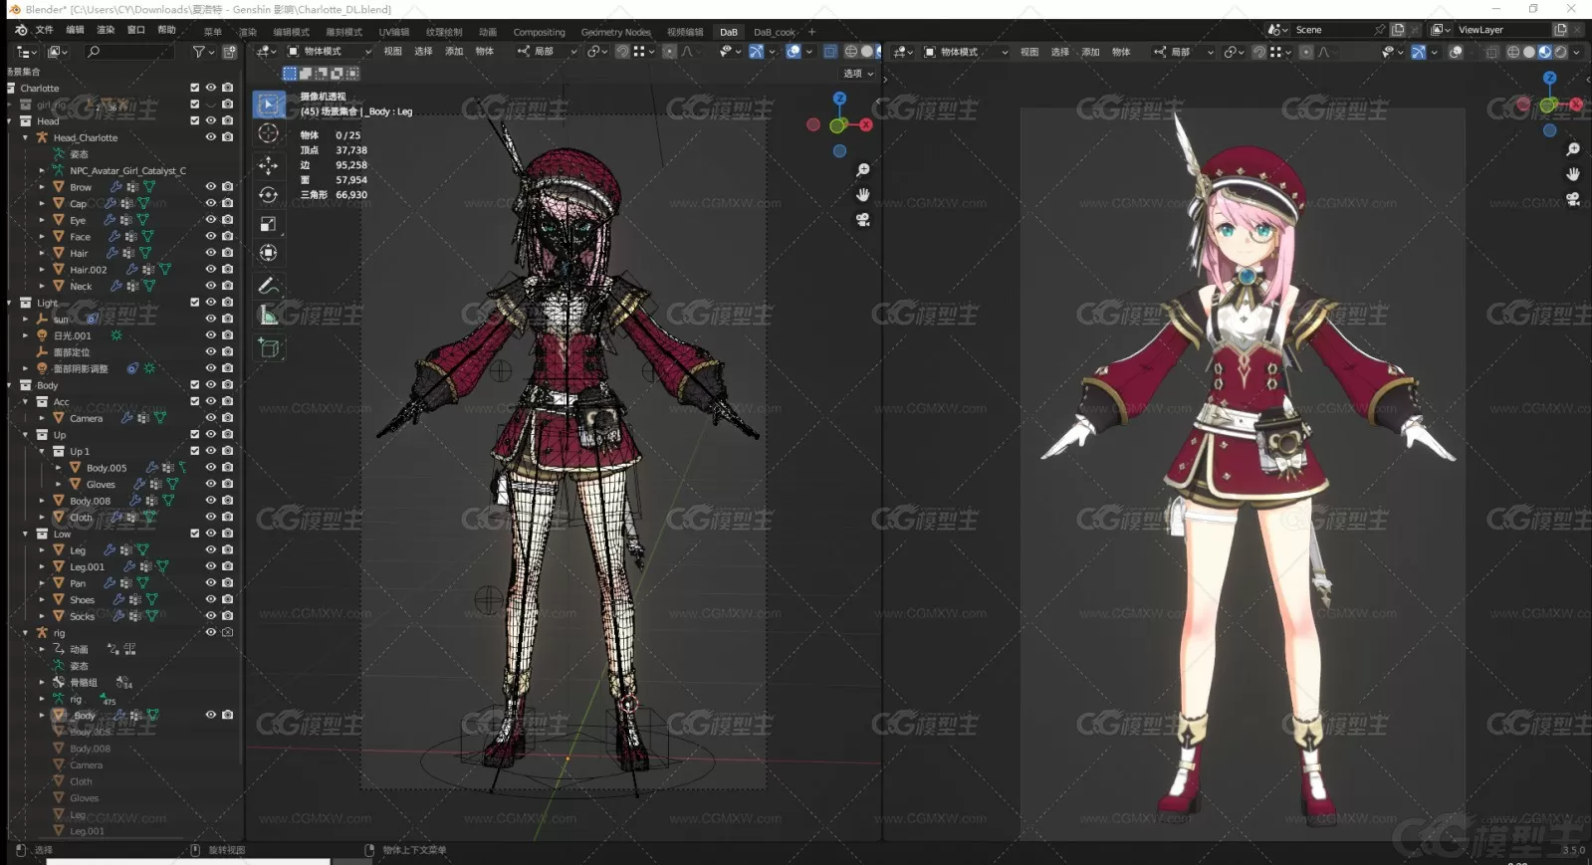Open the 编辑 menu
Viewport: 1592px width, 865px height.
[76, 31]
